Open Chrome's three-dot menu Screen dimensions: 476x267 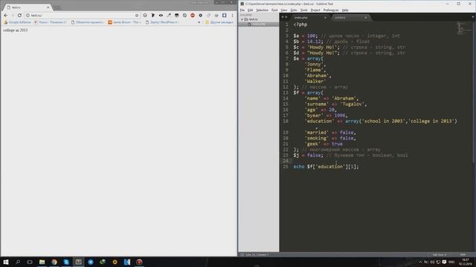232,15
